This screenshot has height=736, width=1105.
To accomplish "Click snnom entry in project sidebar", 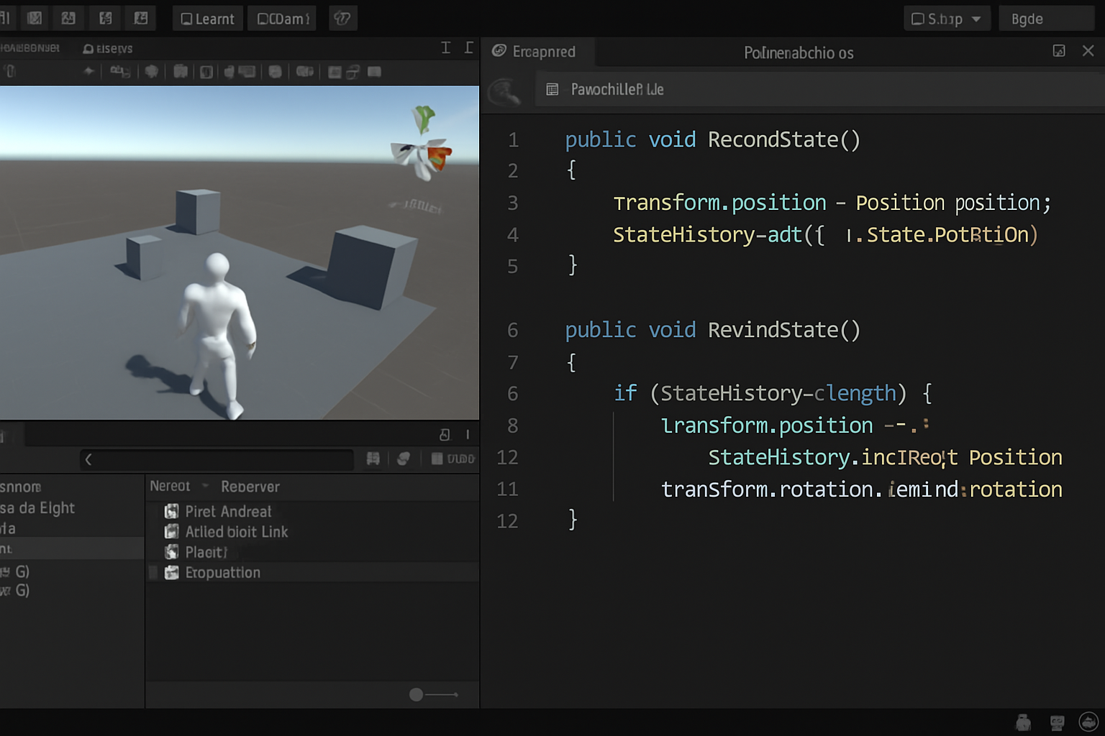I will pos(21,487).
